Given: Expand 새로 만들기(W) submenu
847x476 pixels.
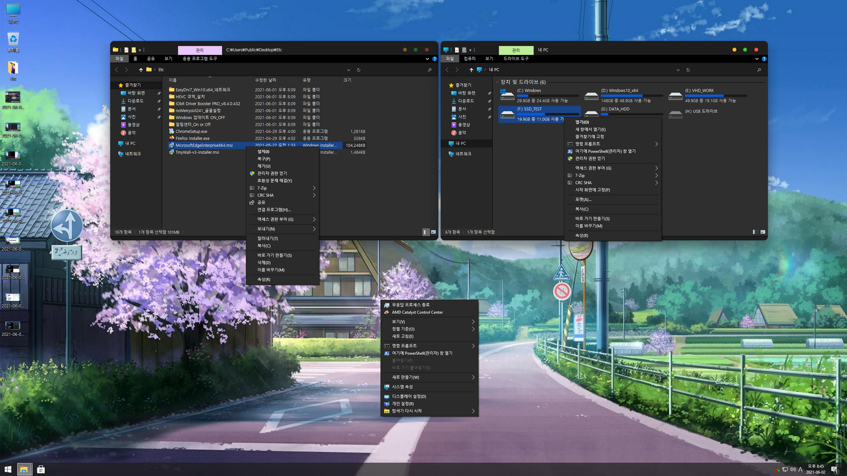Looking at the screenshot, I should (429, 377).
